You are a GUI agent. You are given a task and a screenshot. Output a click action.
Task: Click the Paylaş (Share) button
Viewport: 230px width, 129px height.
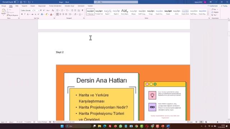224,6
